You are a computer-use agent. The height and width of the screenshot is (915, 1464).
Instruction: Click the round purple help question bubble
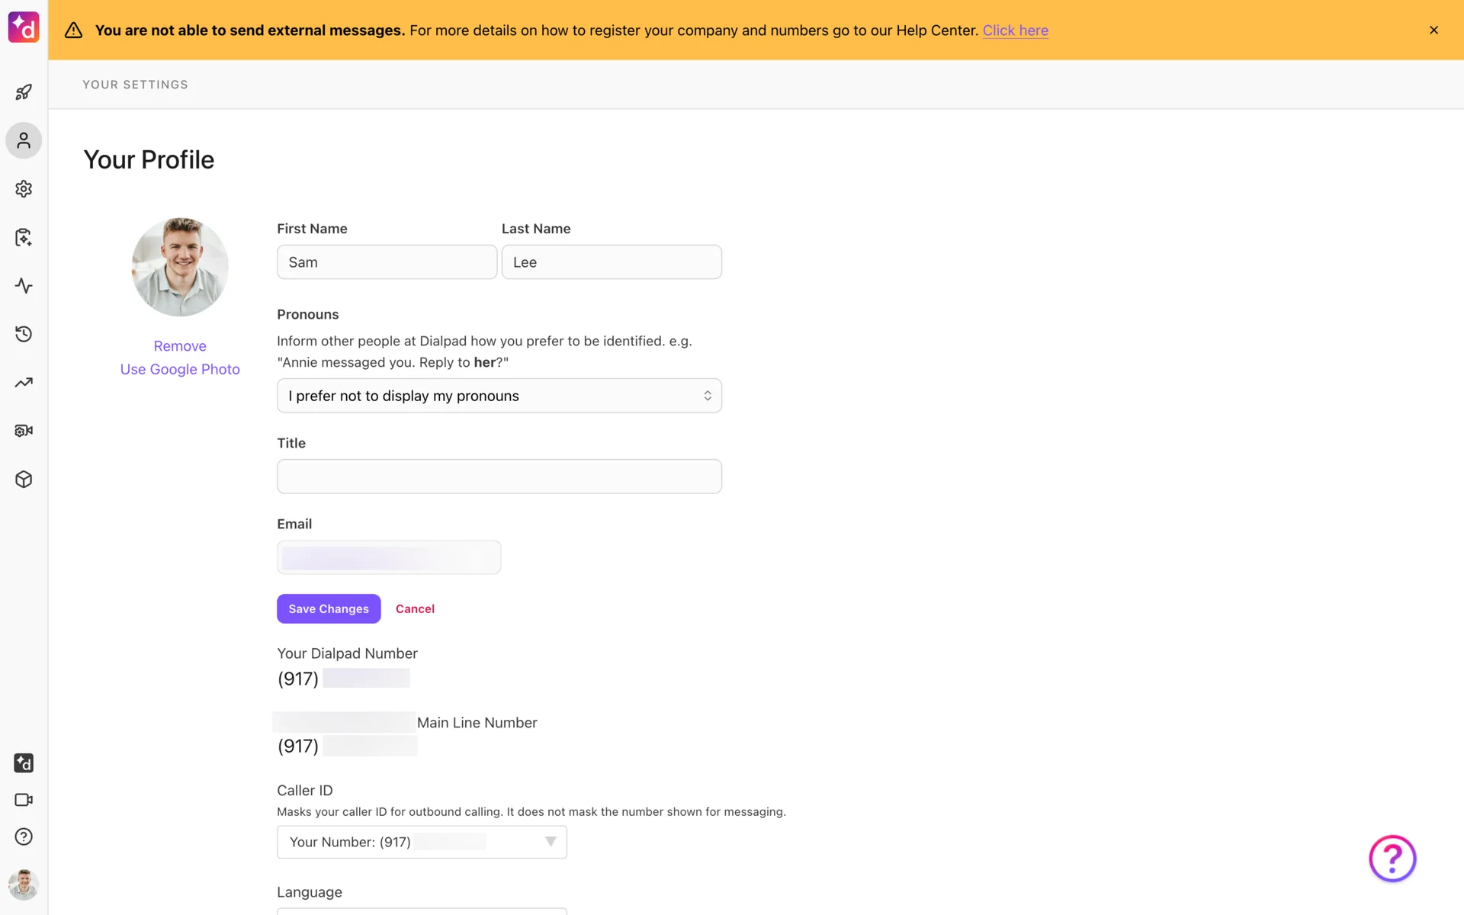pos(1392,859)
